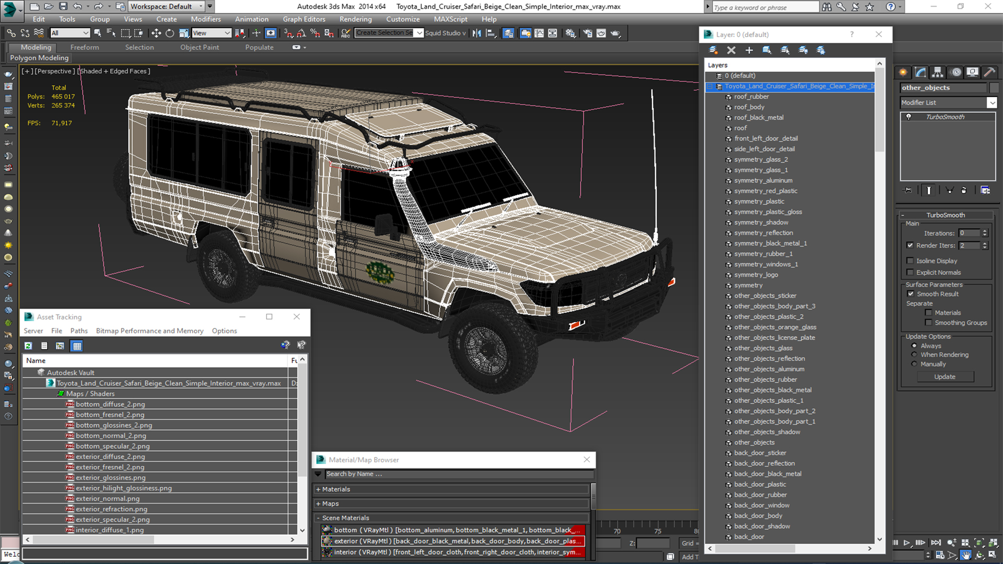Image resolution: width=1003 pixels, height=564 pixels.
Task: Open the Rendering menu
Action: coord(355,19)
